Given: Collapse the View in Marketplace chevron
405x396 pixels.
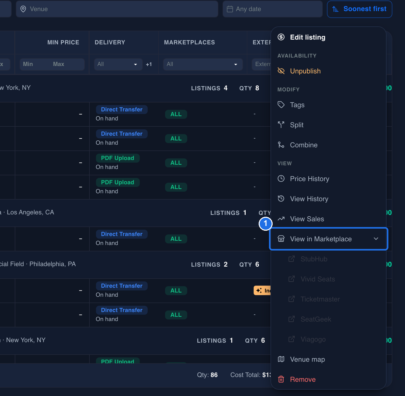Looking at the screenshot, I should coord(376,239).
